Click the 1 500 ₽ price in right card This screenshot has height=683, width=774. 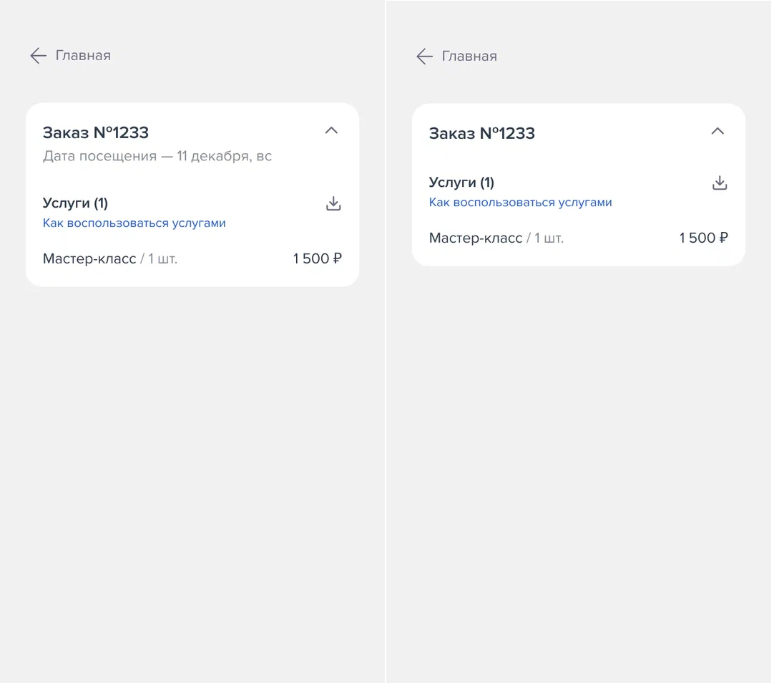tap(703, 238)
